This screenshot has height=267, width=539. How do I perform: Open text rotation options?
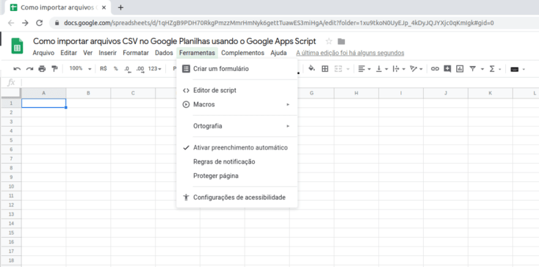click(417, 69)
